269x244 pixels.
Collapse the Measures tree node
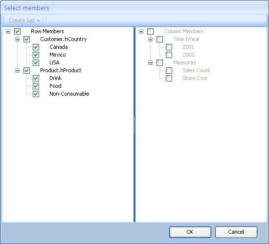click(150, 62)
